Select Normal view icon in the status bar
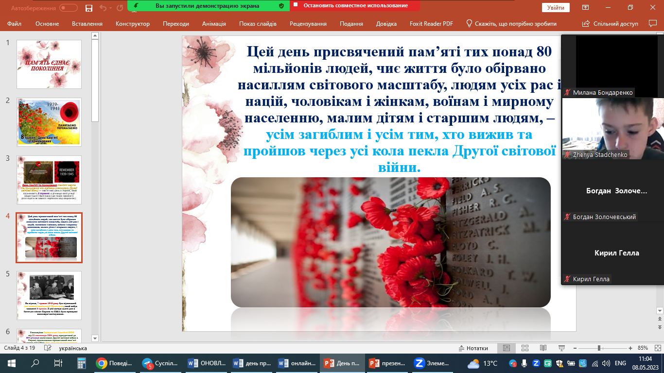This screenshot has width=664, height=373. (x=506, y=348)
